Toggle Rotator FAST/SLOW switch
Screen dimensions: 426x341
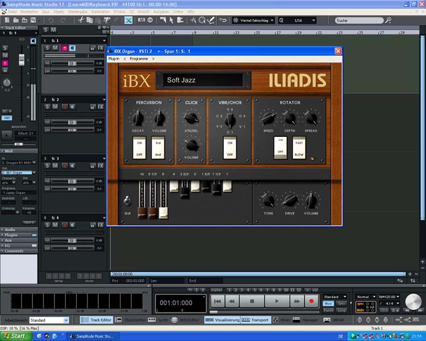click(299, 148)
